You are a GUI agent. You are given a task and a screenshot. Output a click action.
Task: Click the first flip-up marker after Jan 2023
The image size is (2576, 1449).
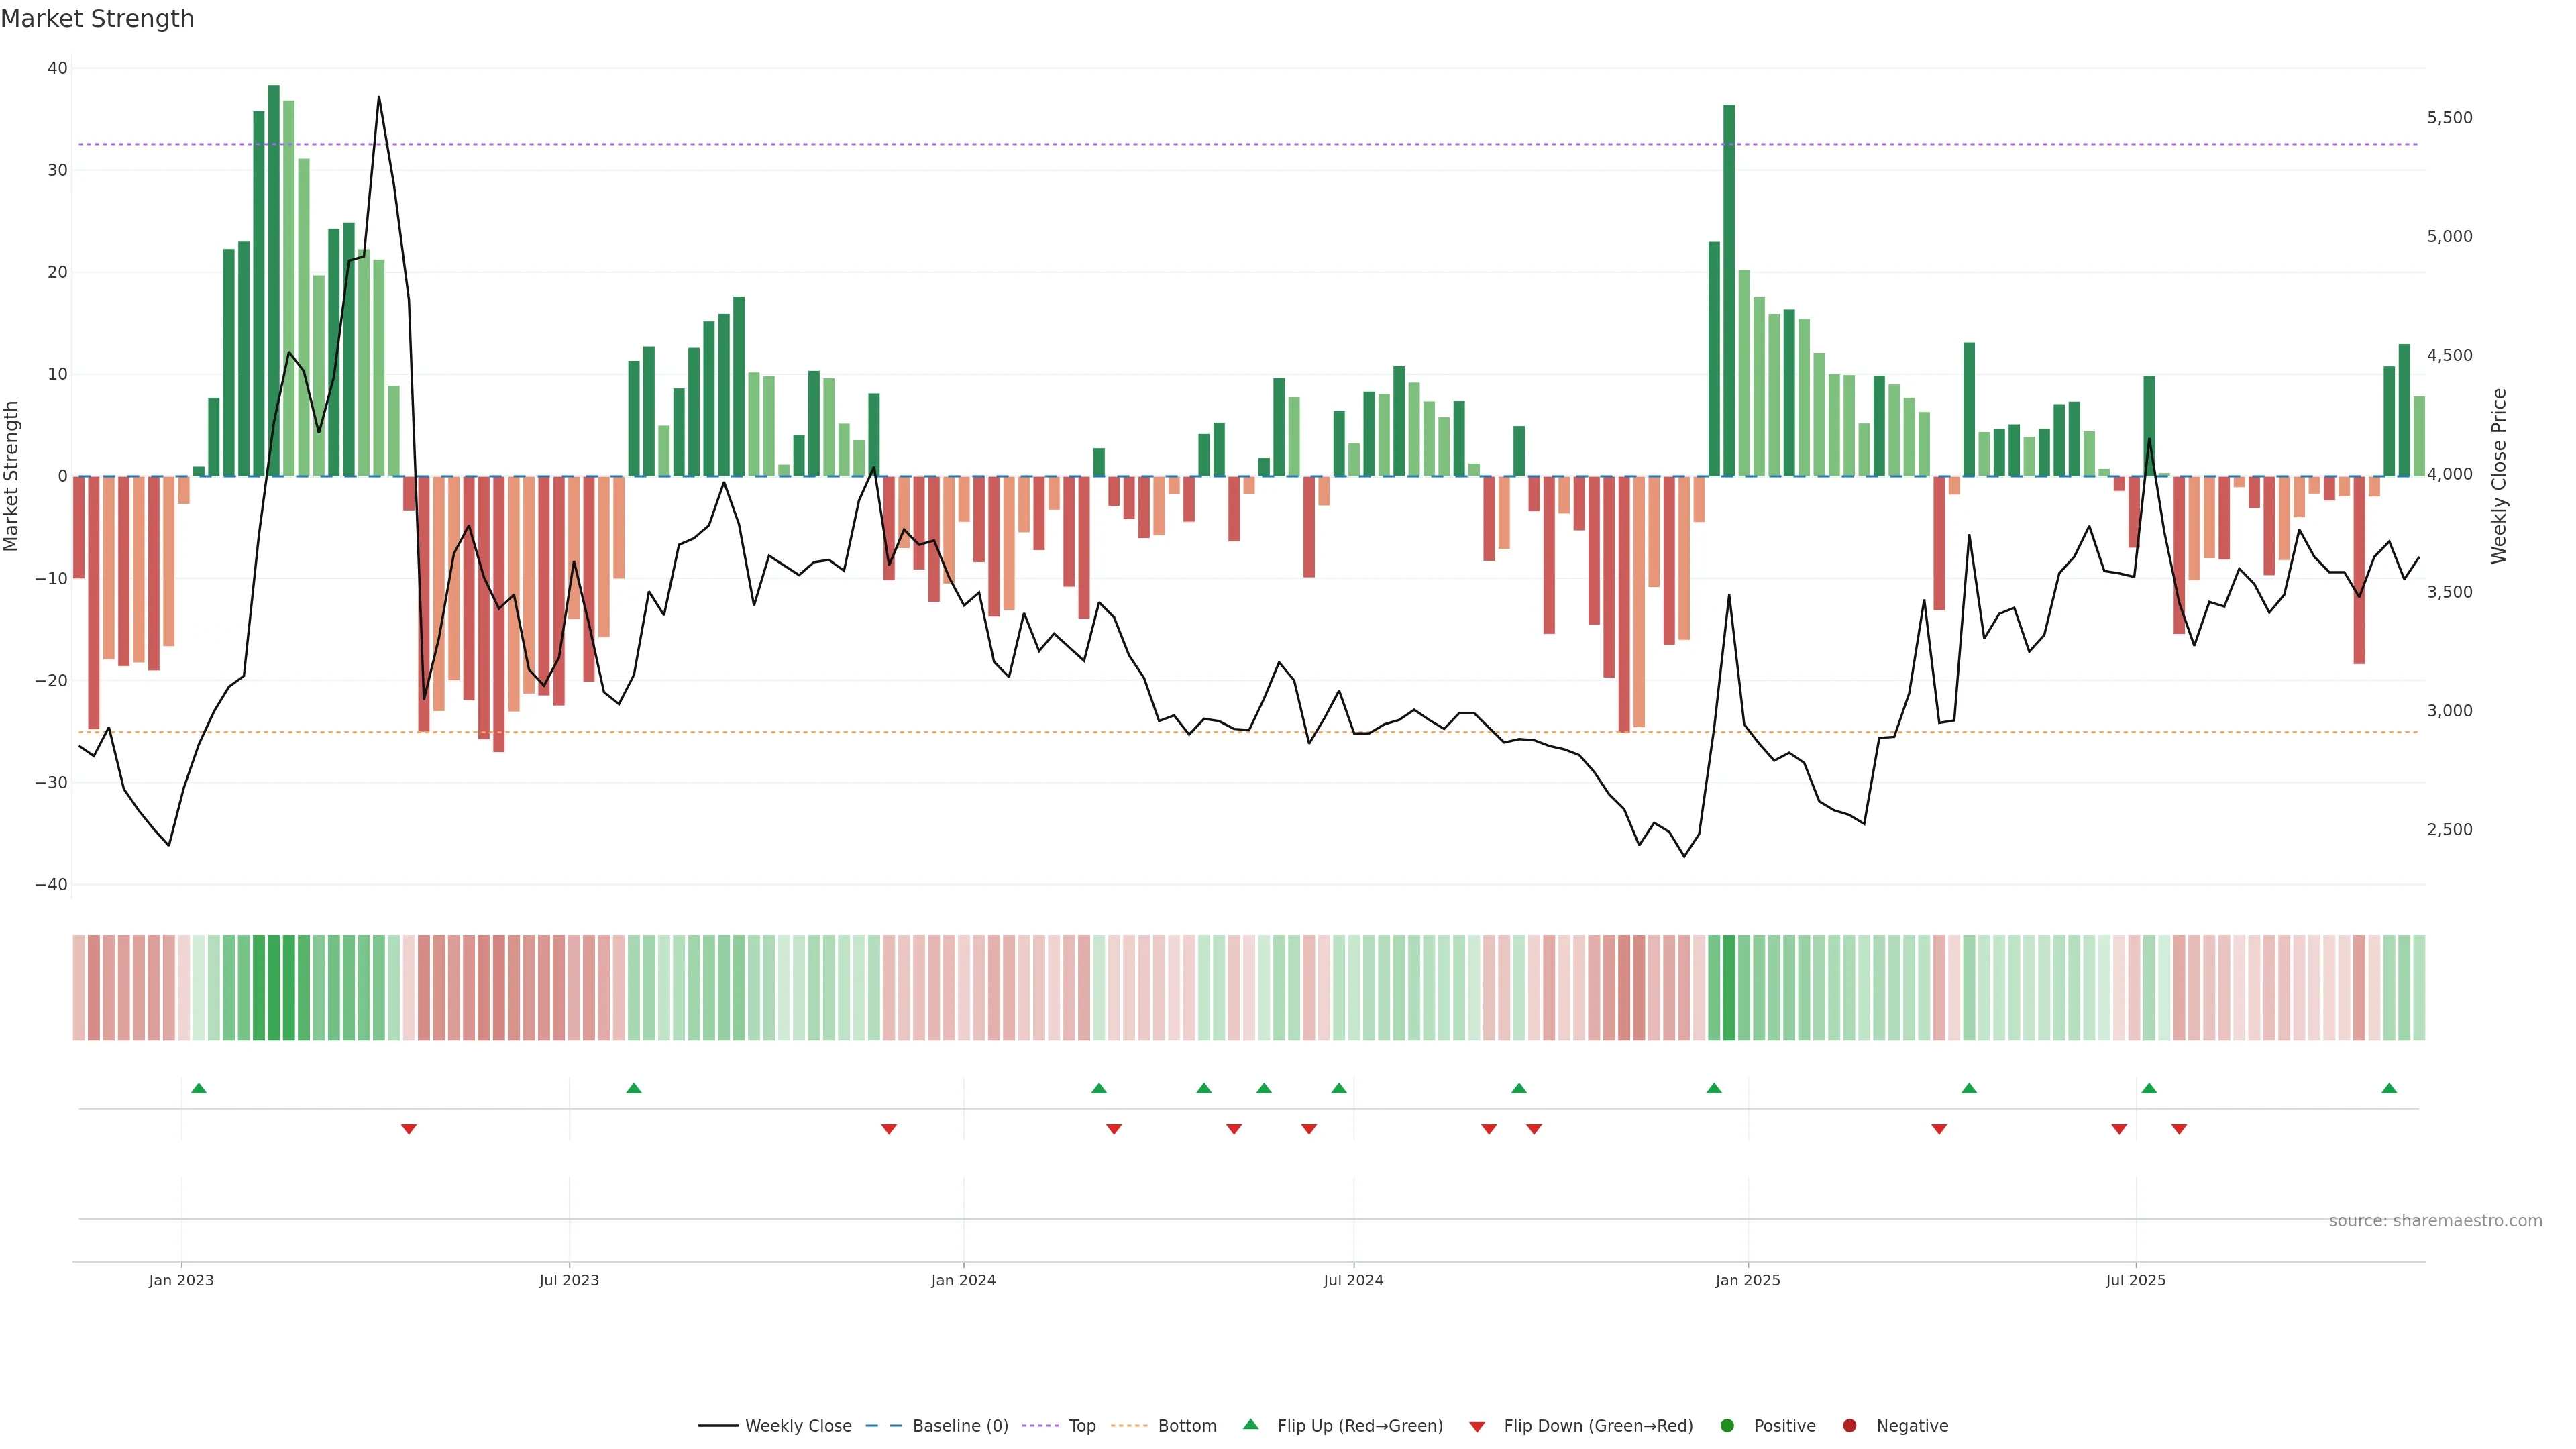[199, 1088]
